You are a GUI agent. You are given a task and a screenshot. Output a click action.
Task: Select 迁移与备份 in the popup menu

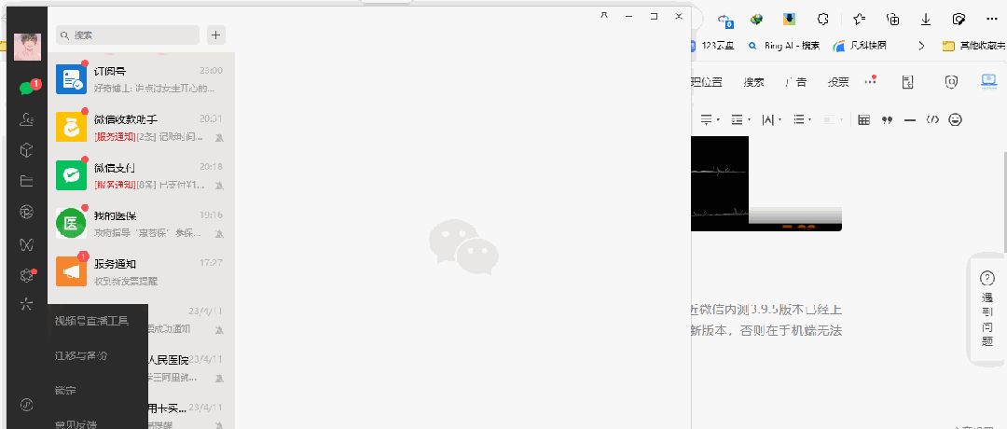click(x=81, y=355)
